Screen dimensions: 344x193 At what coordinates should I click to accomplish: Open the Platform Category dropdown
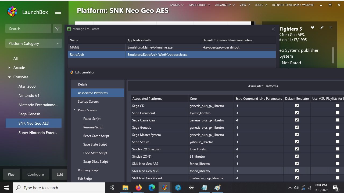coord(34,43)
